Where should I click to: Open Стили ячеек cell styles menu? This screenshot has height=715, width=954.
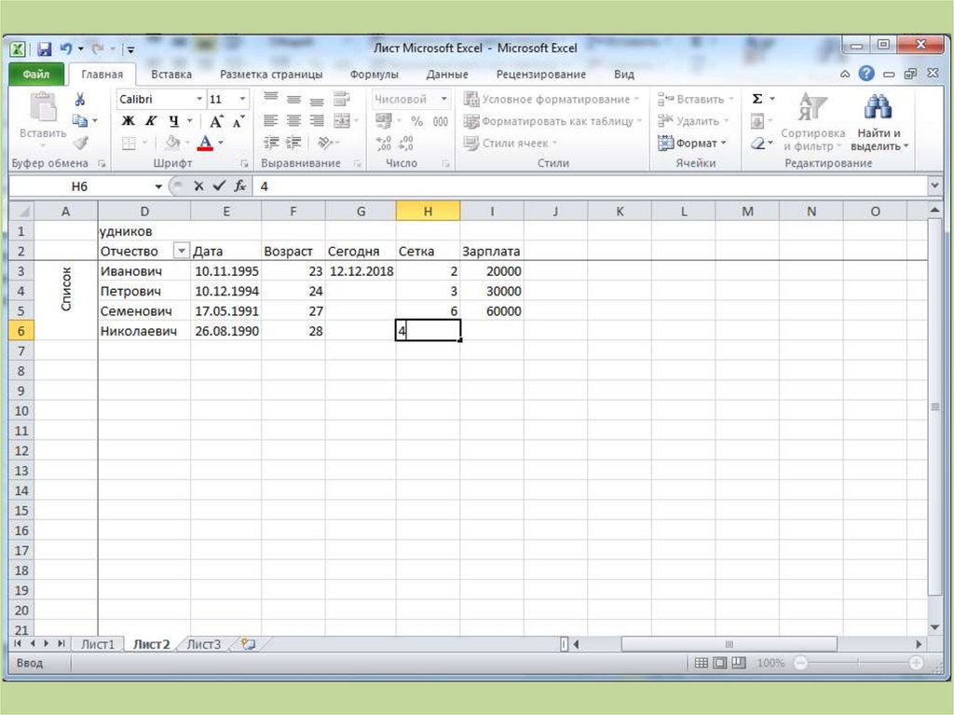510,144
